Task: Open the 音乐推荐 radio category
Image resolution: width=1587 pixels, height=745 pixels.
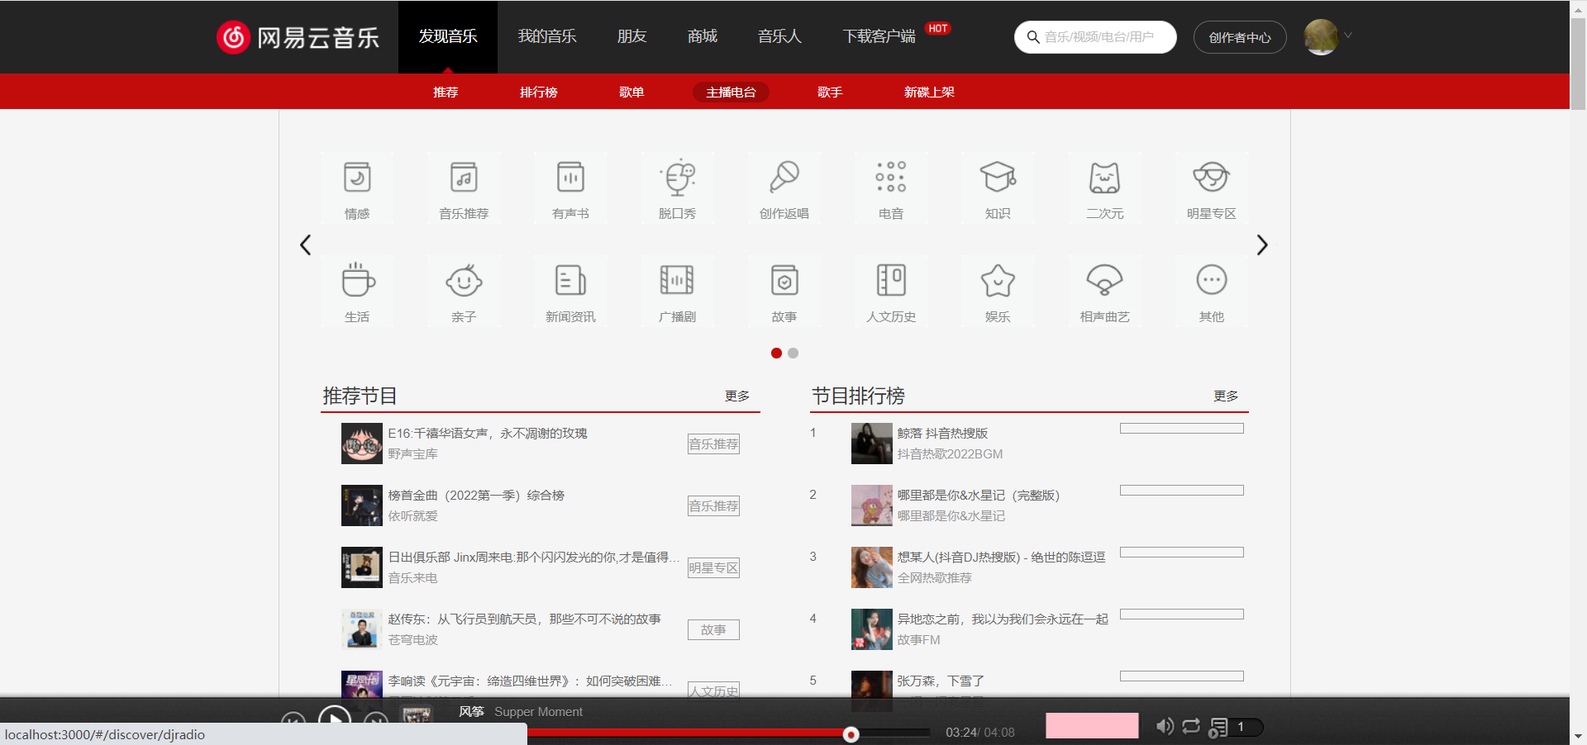Action: tap(464, 188)
